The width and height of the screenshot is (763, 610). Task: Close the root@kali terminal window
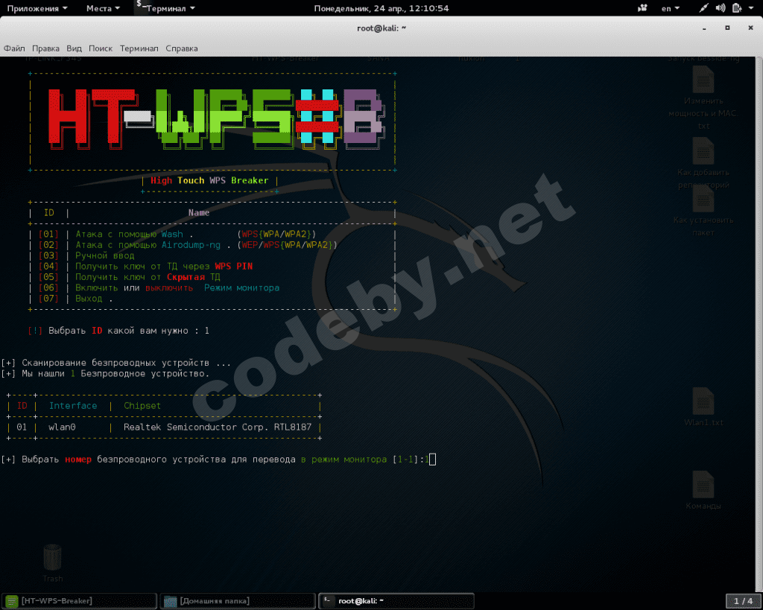pos(750,28)
